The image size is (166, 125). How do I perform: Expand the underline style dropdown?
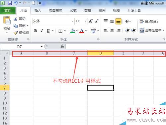click(x=53, y=31)
